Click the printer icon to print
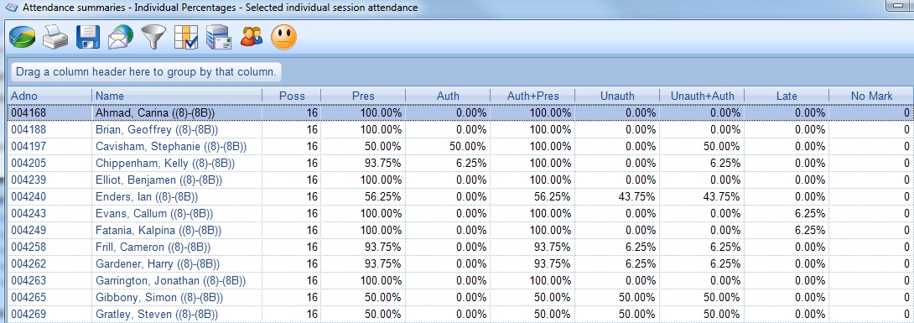Image resolution: width=914 pixels, height=323 pixels. point(55,38)
